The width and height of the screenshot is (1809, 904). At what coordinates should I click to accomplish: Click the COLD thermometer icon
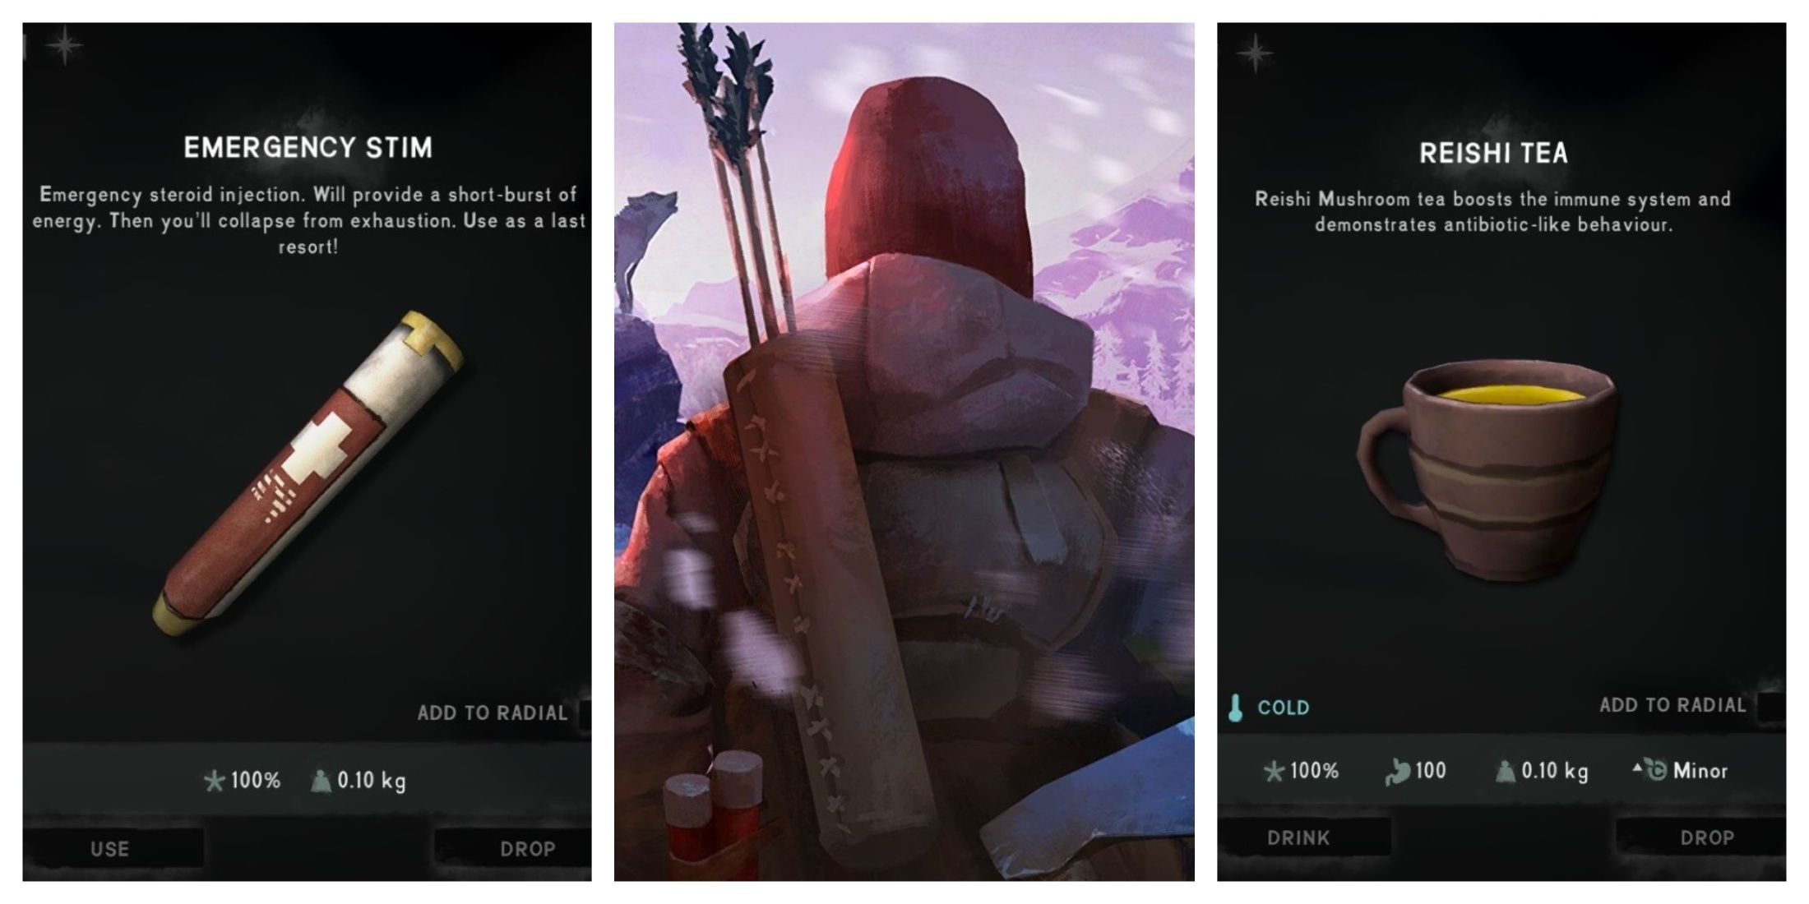coord(1235,708)
